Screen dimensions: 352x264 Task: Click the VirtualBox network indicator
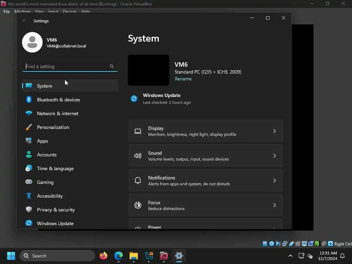(285, 244)
